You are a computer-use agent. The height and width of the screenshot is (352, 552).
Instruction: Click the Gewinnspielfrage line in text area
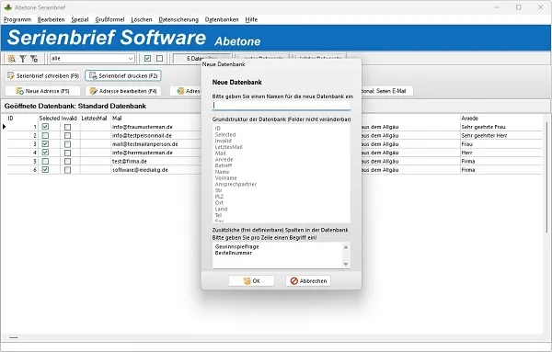tap(237, 247)
